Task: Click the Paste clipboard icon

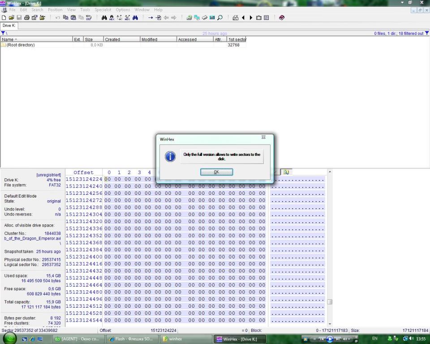Action: (x=73, y=17)
